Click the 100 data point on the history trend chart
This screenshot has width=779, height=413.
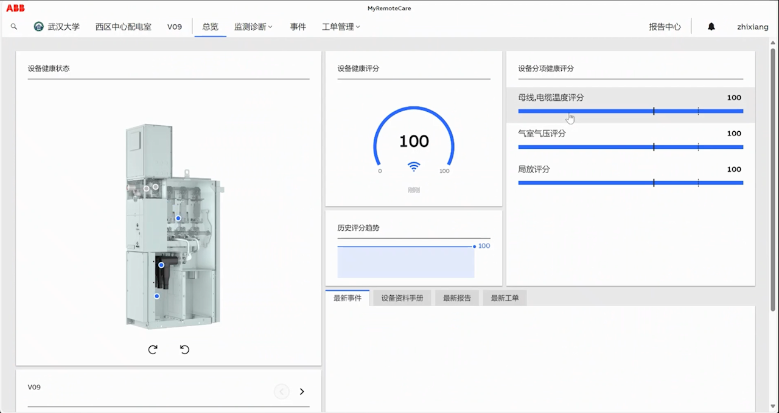pos(474,246)
